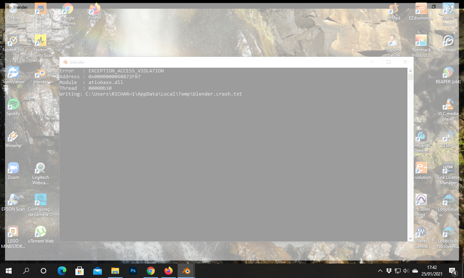Select the Universal Control desktop shortcut
The width and height of the screenshot is (464, 278).
coord(421,142)
